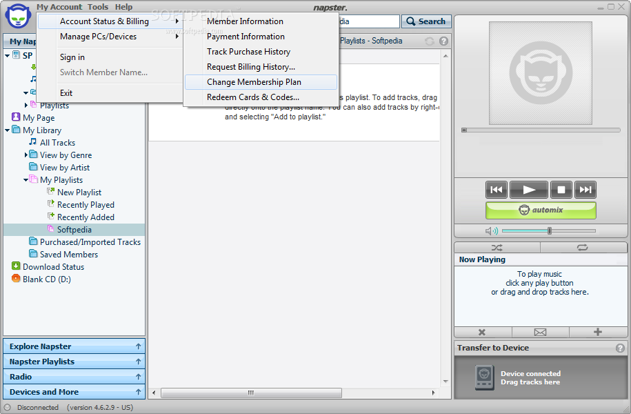Click the Download Status green arrow icon
This screenshot has width=631, height=414.
click(x=16, y=266)
